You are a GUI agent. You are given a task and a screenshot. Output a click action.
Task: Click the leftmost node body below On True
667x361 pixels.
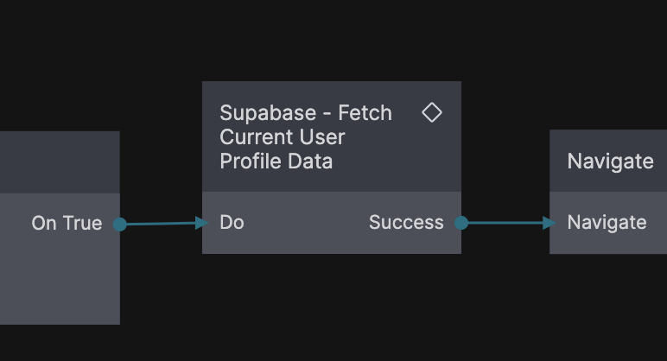click(x=56, y=285)
